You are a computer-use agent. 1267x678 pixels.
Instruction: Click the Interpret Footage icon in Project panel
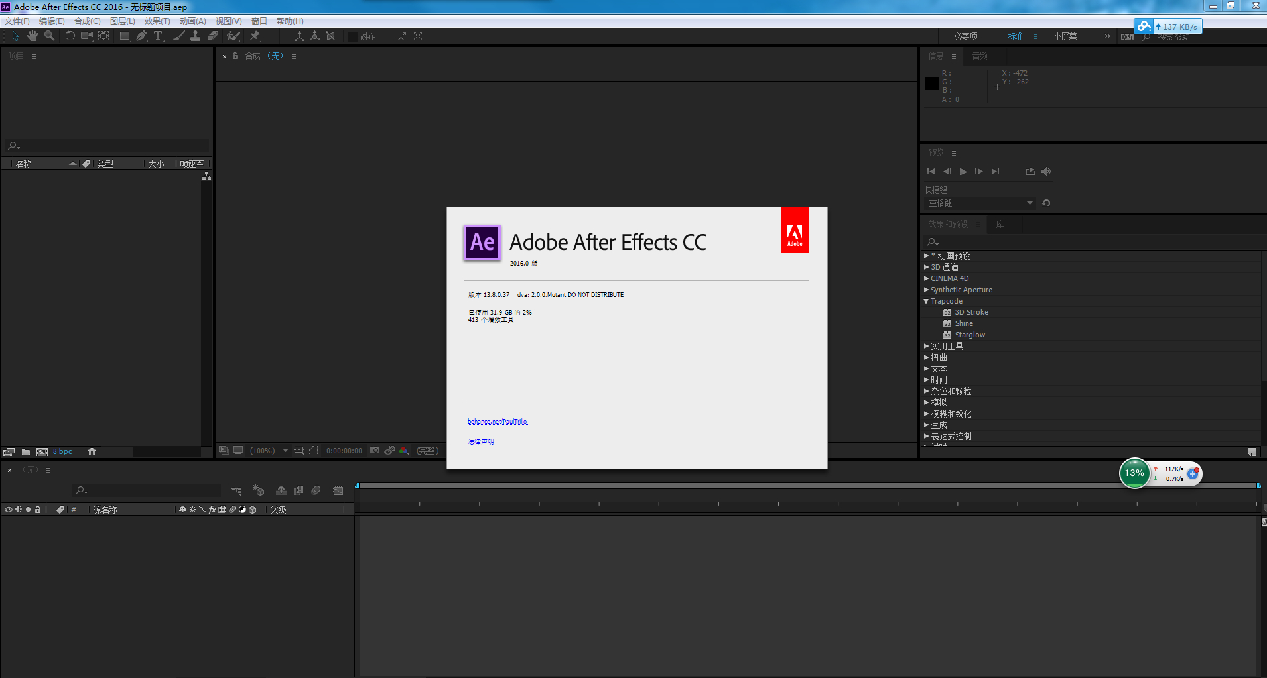coord(9,452)
